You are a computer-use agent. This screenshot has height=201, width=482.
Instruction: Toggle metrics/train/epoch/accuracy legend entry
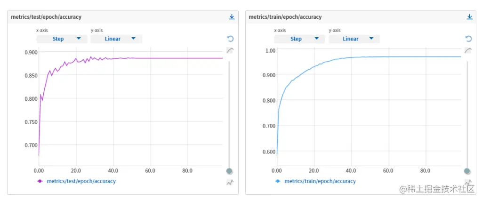click(315, 181)
